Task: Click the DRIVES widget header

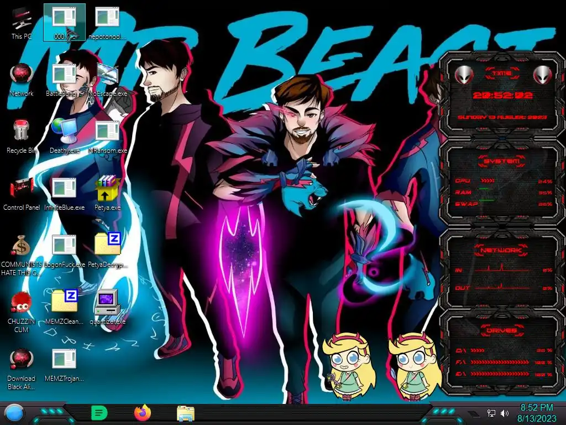Action: coord(501,330)
